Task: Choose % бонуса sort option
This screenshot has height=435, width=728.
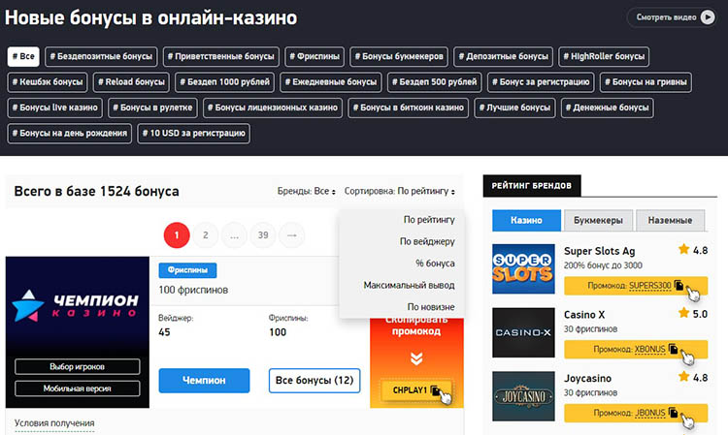Action: (x=435, y=264)
